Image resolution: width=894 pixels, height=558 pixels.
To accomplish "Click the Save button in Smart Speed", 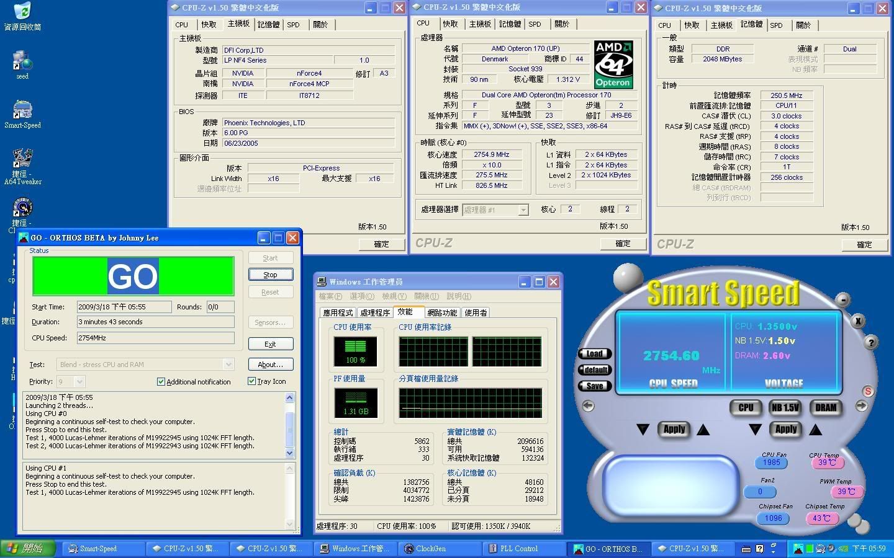I will [x=595, y=386].
